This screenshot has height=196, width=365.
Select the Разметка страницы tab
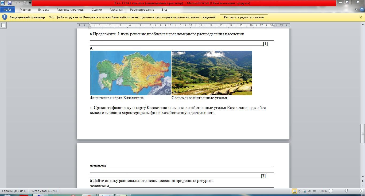(x=70, y=10)
